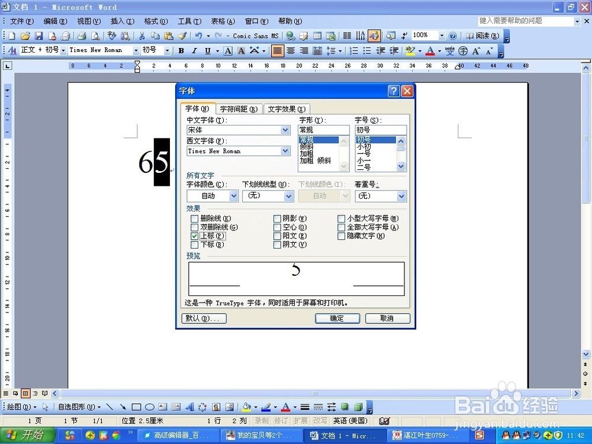Apply underline using the toolbar icon
Image resolution: width=592 pixels, height=444 pixels.
click(x=207, y=51)
